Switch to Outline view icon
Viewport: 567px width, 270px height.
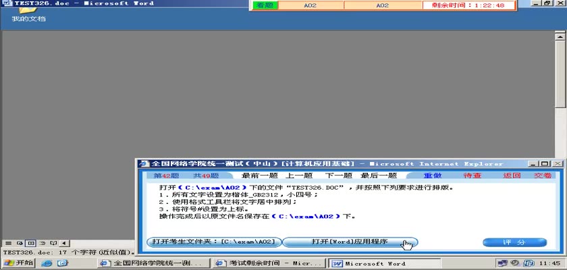pyautogui.click(x=43, y=243)
